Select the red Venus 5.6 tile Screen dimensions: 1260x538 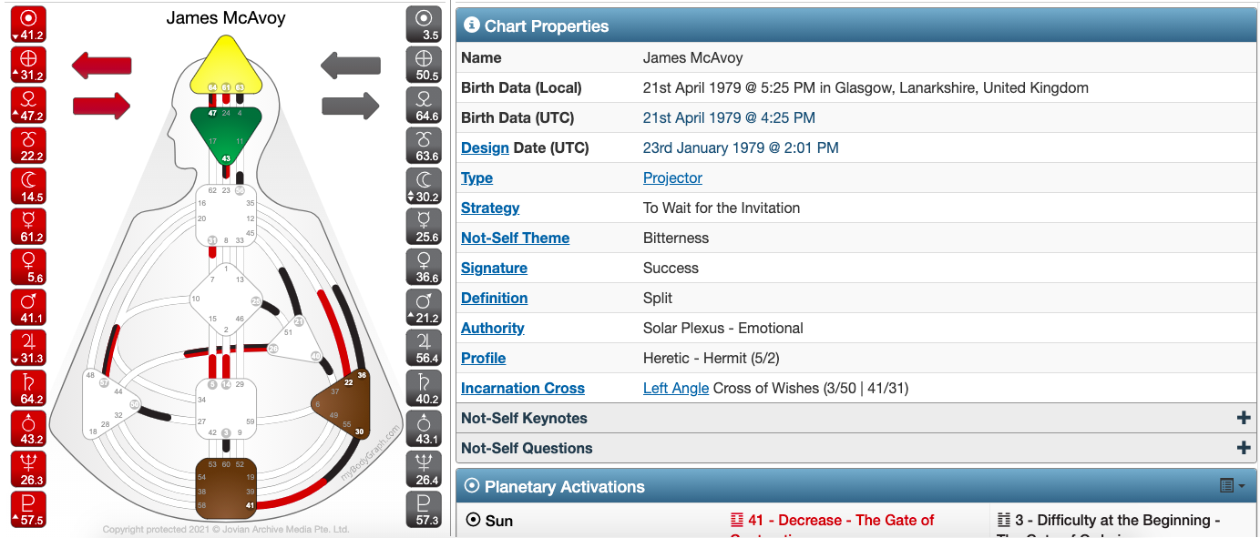[28, 267]
